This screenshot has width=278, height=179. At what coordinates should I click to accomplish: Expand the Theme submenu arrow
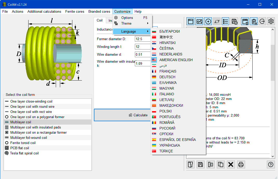[148, 23]
